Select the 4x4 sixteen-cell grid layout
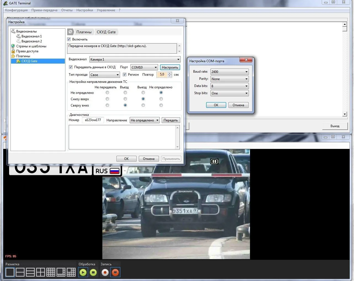This screenshot has height=281, width=354. click(51, 272)
